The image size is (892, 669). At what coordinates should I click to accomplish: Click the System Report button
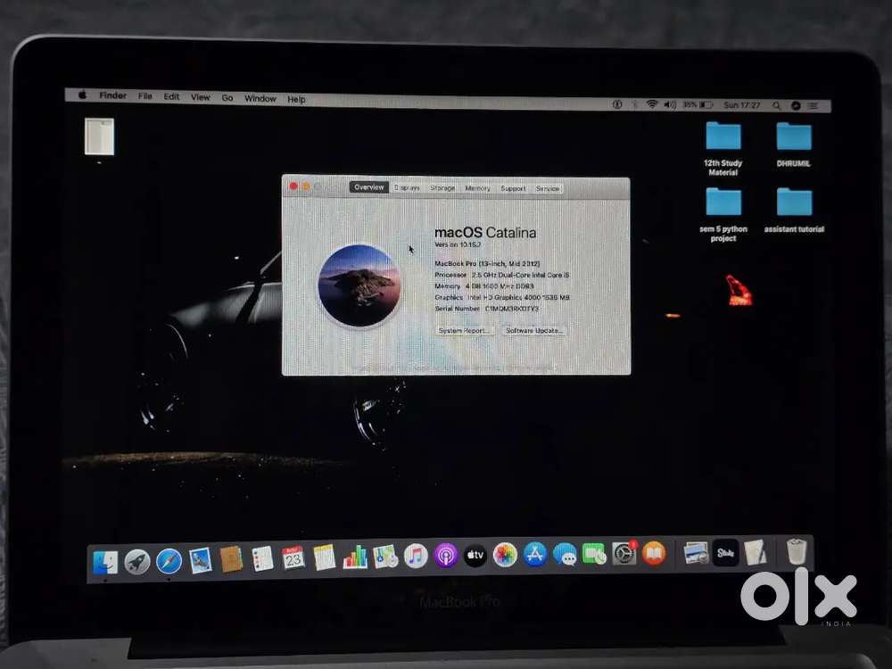pos(463,330)
